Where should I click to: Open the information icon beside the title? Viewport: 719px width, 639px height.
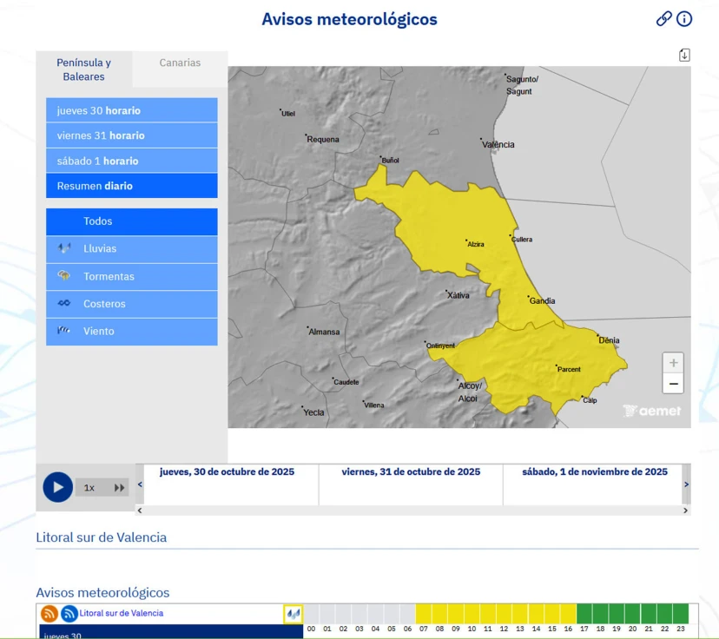684,18
